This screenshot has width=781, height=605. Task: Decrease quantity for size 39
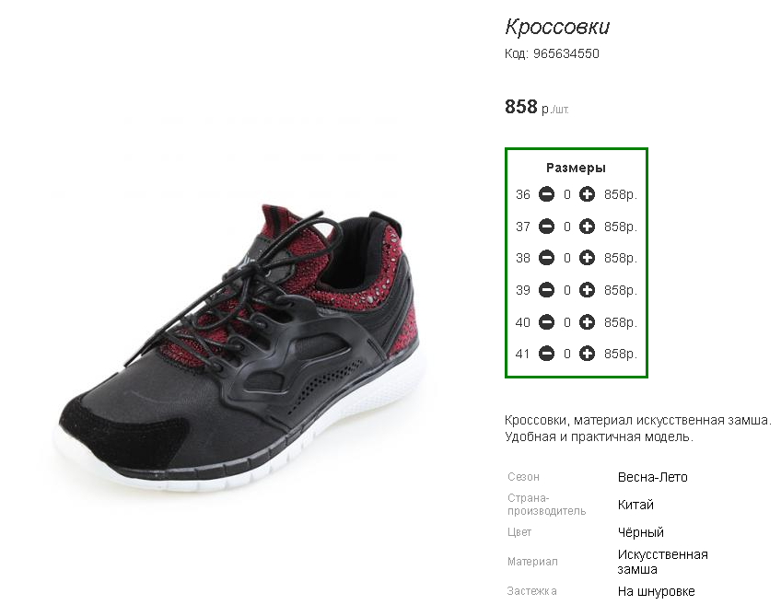pyautogui.click(x=546, y=290)
